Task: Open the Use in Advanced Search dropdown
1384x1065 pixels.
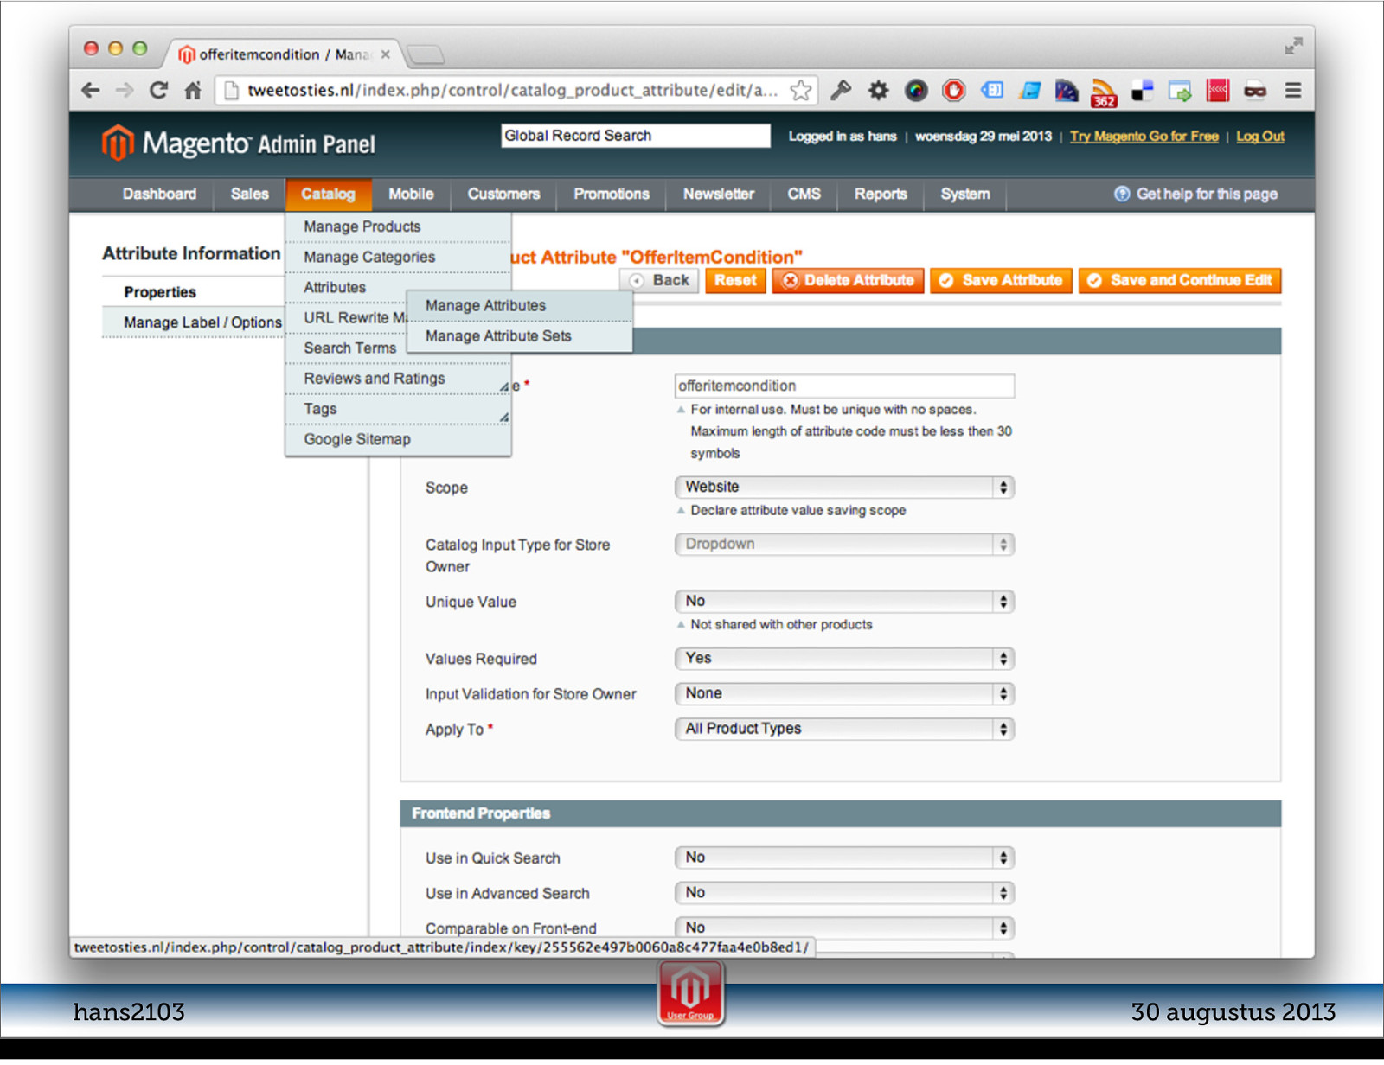Action: coord(844,893)
